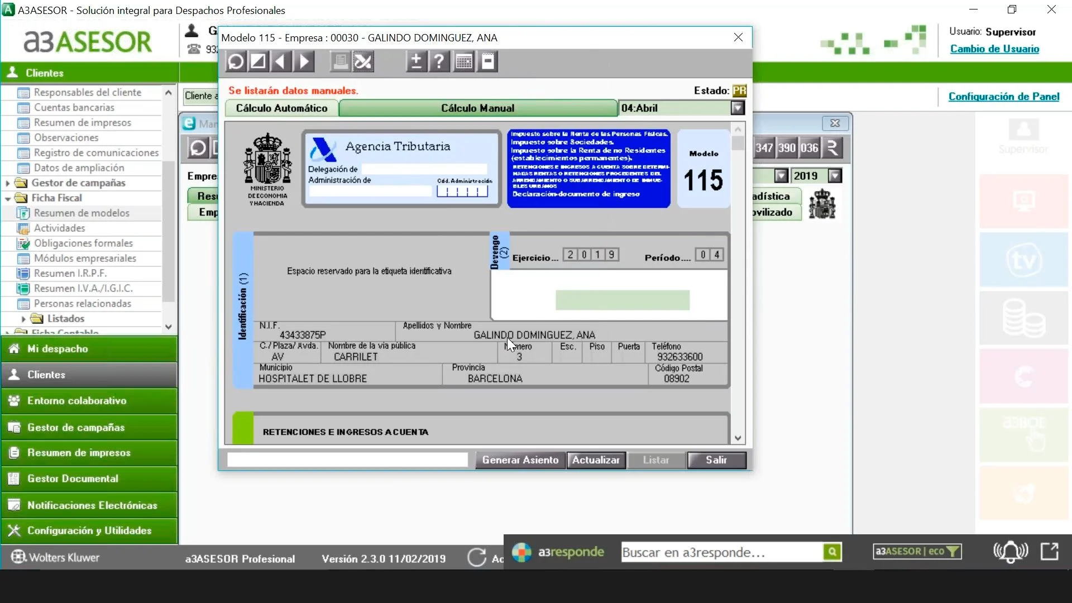Open the 04:Abril period dropdown
The image size is (1072, 603).
click(738, 108)
